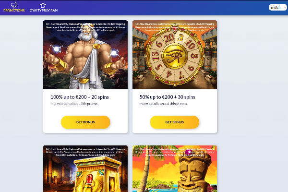Click the language dropdown arrow
288x192 pixels.
[285, 8]
